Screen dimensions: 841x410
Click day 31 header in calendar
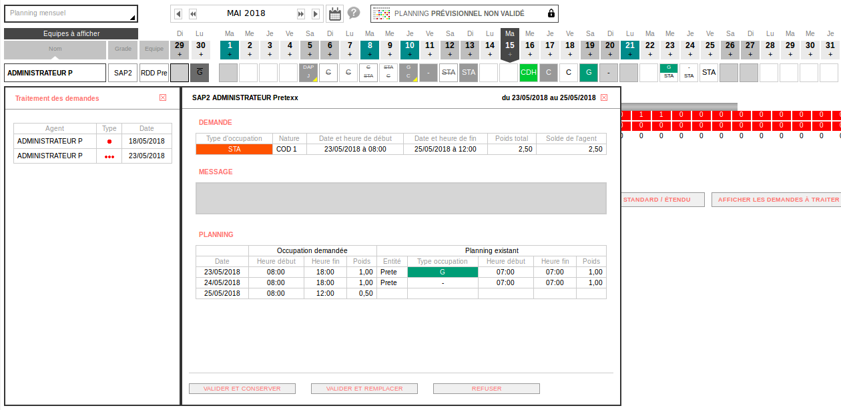tap(830, 49)
